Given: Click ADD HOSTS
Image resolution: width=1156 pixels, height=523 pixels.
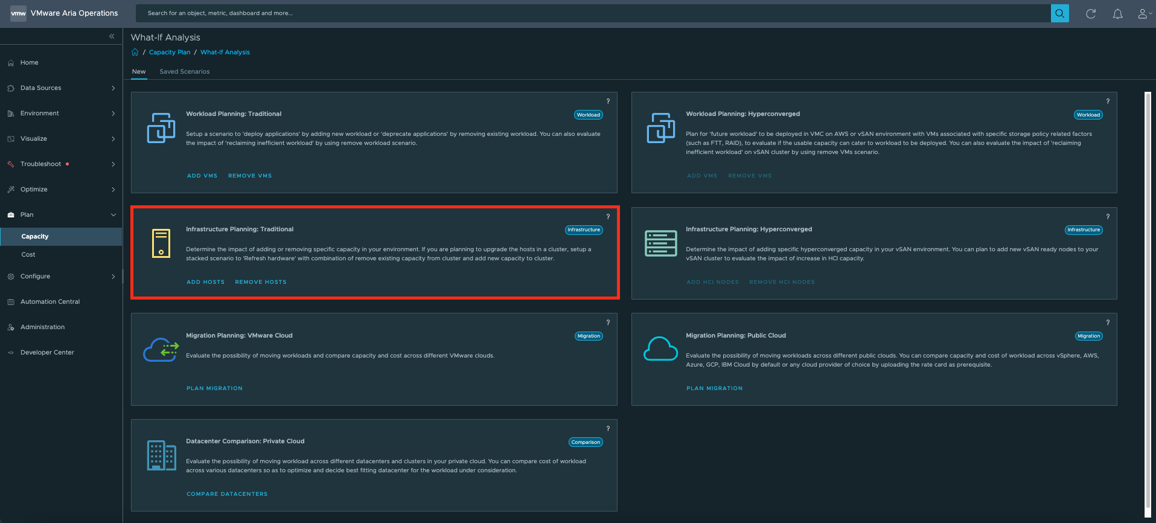Looking at the screenshot, I should pyautogui.click(x=205, y=282).
